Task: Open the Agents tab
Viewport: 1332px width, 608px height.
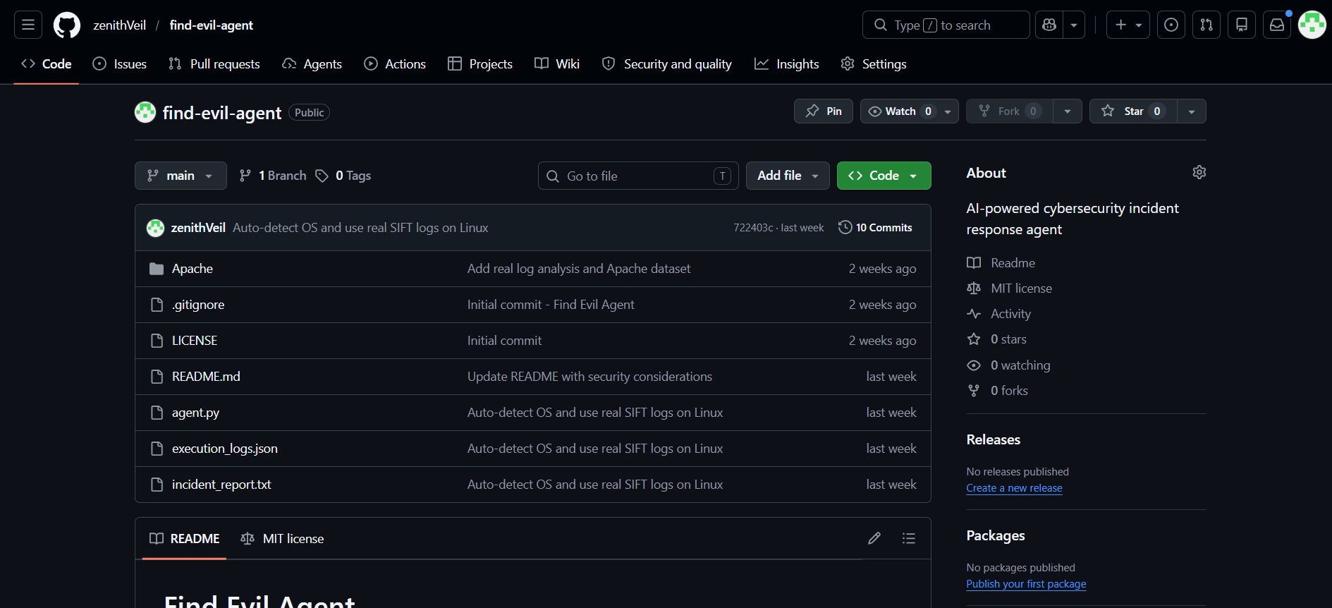Action: click(x=312, y=64)
